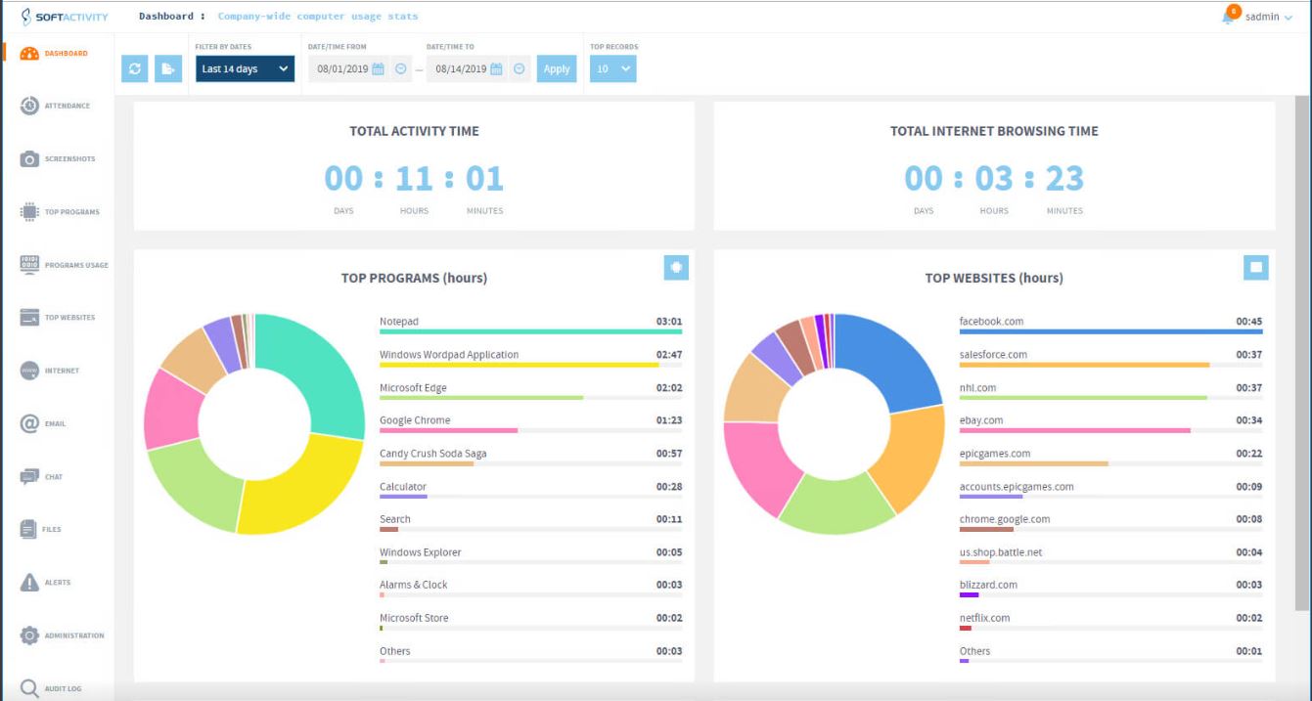Click the Audit Log magnifier icon
Image resolution: width=1312 pixels, height=701 pixels.
click(29, 688)
